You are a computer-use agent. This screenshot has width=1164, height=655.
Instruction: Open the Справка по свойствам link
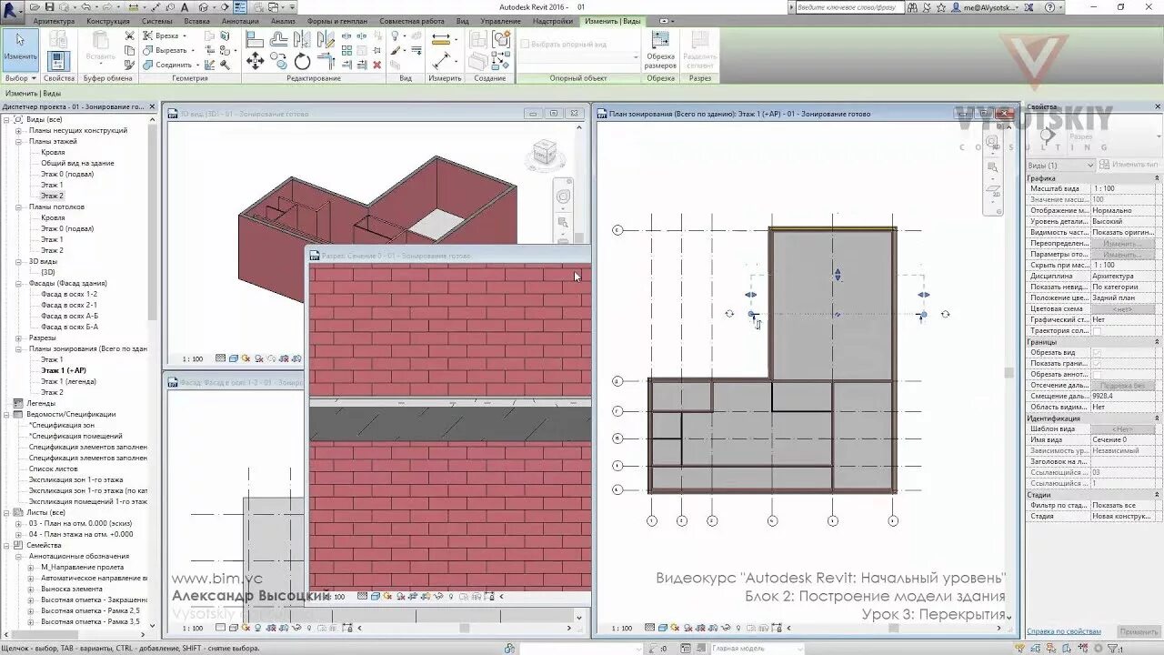tap(1063, 630)
